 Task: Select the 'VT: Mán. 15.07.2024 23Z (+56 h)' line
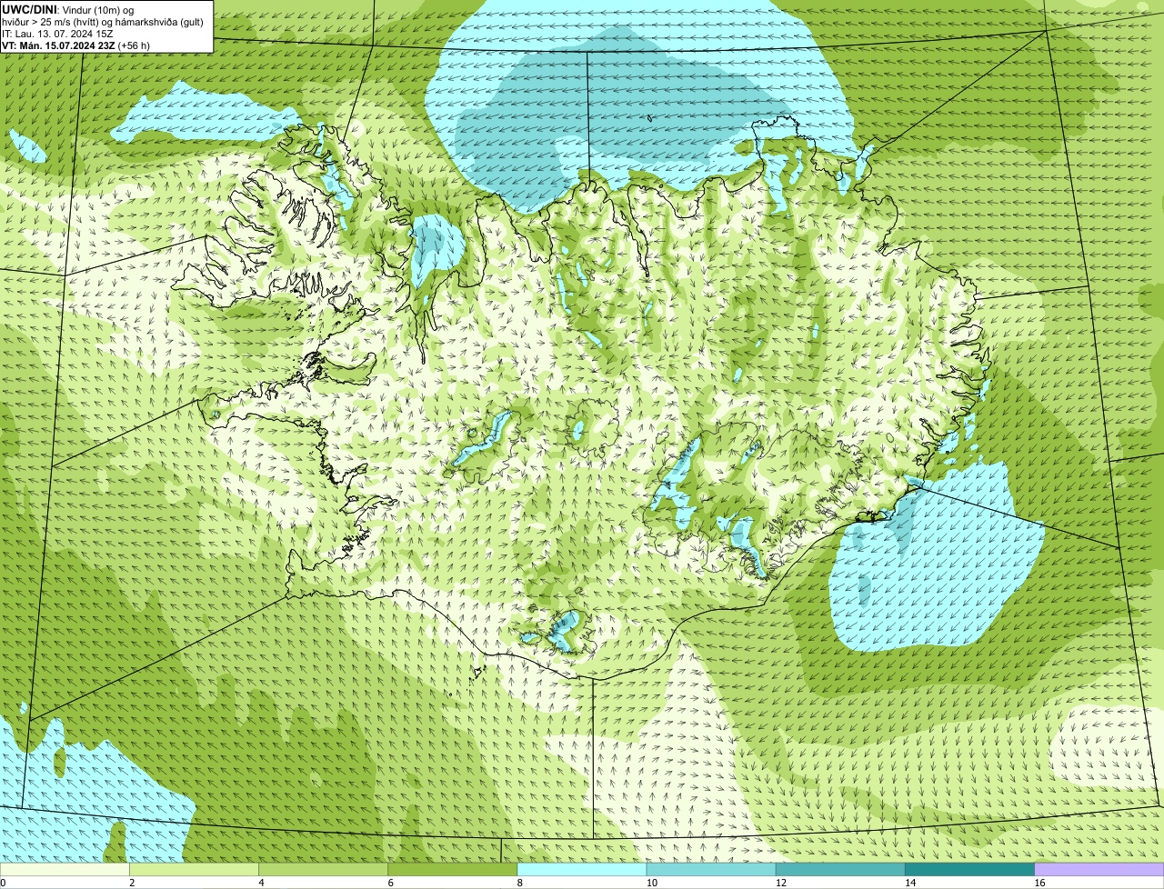[x=76, y=45]
